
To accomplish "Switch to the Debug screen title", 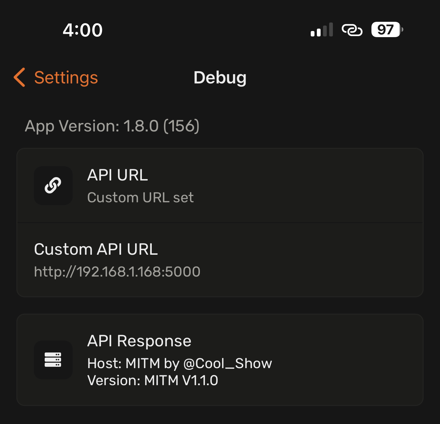I will (220, 78).
